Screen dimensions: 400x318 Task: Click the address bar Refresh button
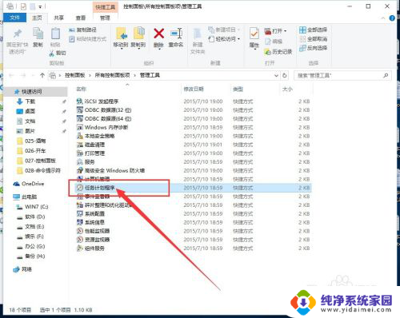285,76
